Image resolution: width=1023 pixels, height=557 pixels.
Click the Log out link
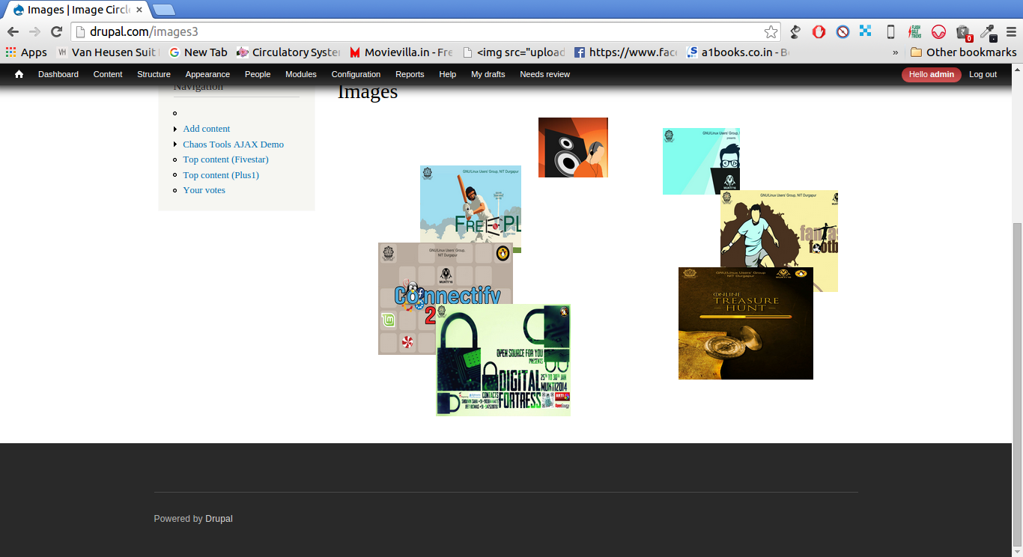click(x=983, y=74)
